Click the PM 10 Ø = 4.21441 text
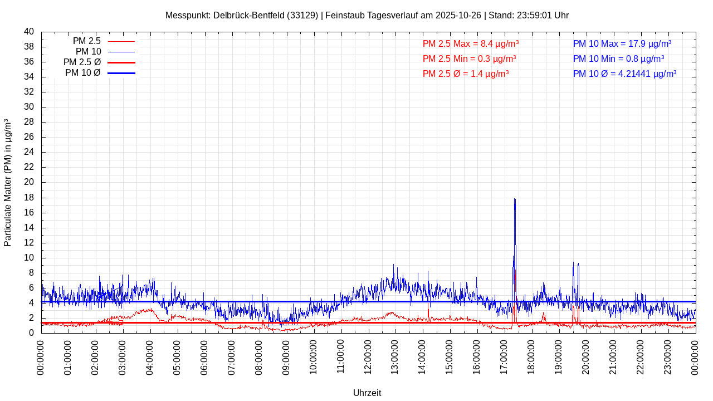The width and height of the screenshot is (713, 401). pyautogui.click(x=624, y=74)
